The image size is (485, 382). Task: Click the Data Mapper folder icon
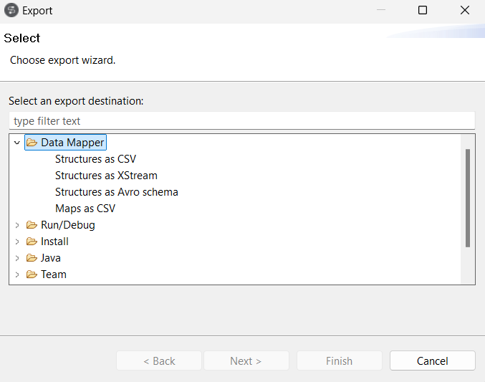pyautogui.click(x=32, y=143)
